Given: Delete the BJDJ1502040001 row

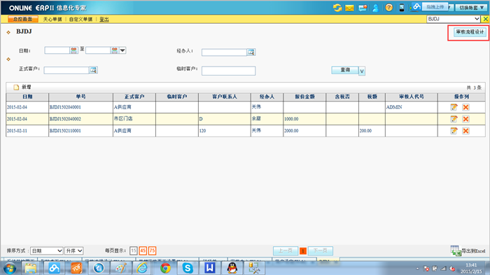Looking at the screenshot, I should tap(465, 107).
